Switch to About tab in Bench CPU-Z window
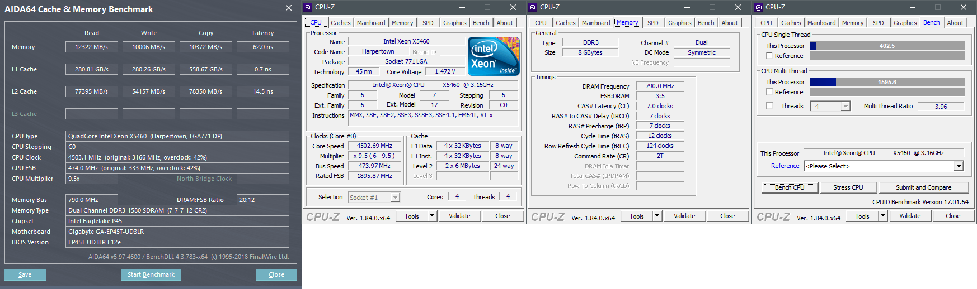Screen dimensions: 977x289 click(x=955, y=23)
